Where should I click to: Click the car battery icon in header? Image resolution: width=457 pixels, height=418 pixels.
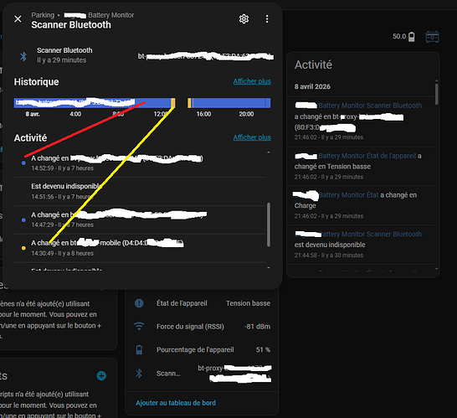pyautogui.click(x=432, y=37)
